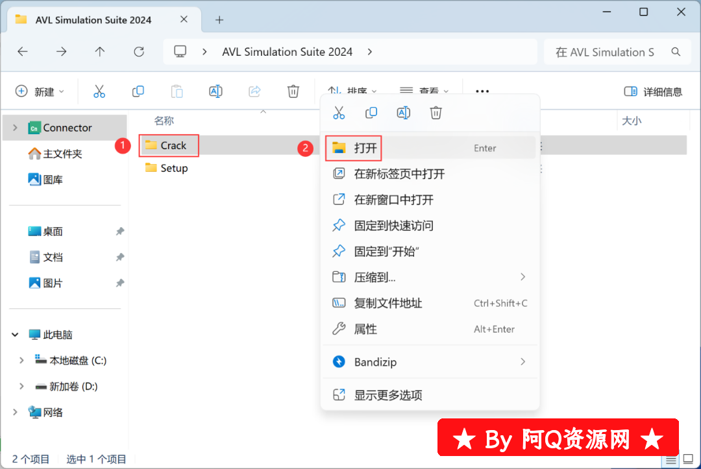Click the Paste icon in the toolbar
Viewport: 701px width, 469px height.
pos(177,91)
